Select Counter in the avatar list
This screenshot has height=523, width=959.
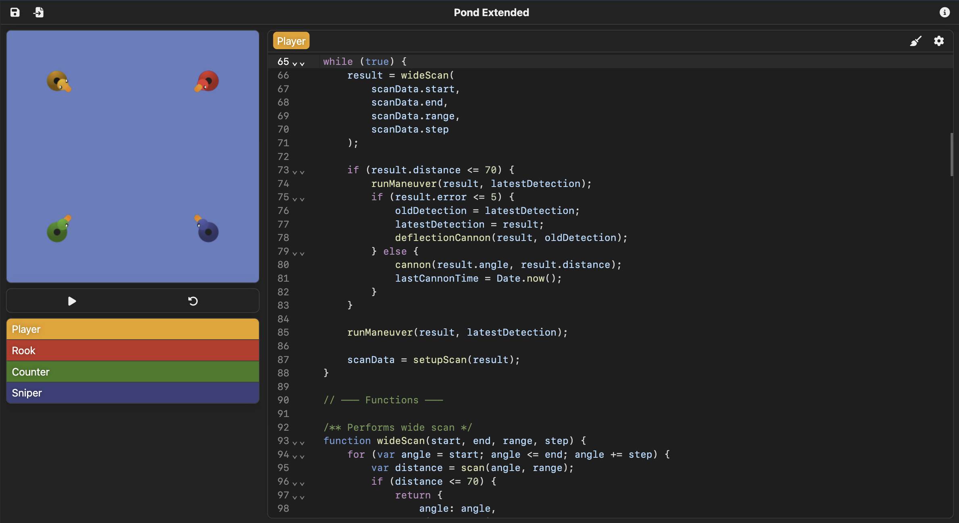coord(133,372)
